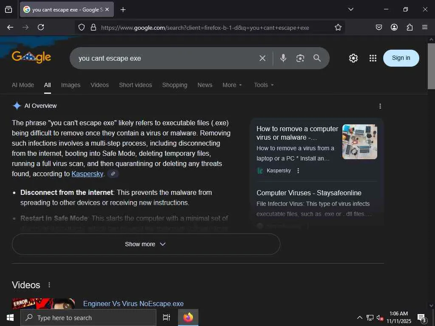Close the Google Search browser tab

point(107,9)
